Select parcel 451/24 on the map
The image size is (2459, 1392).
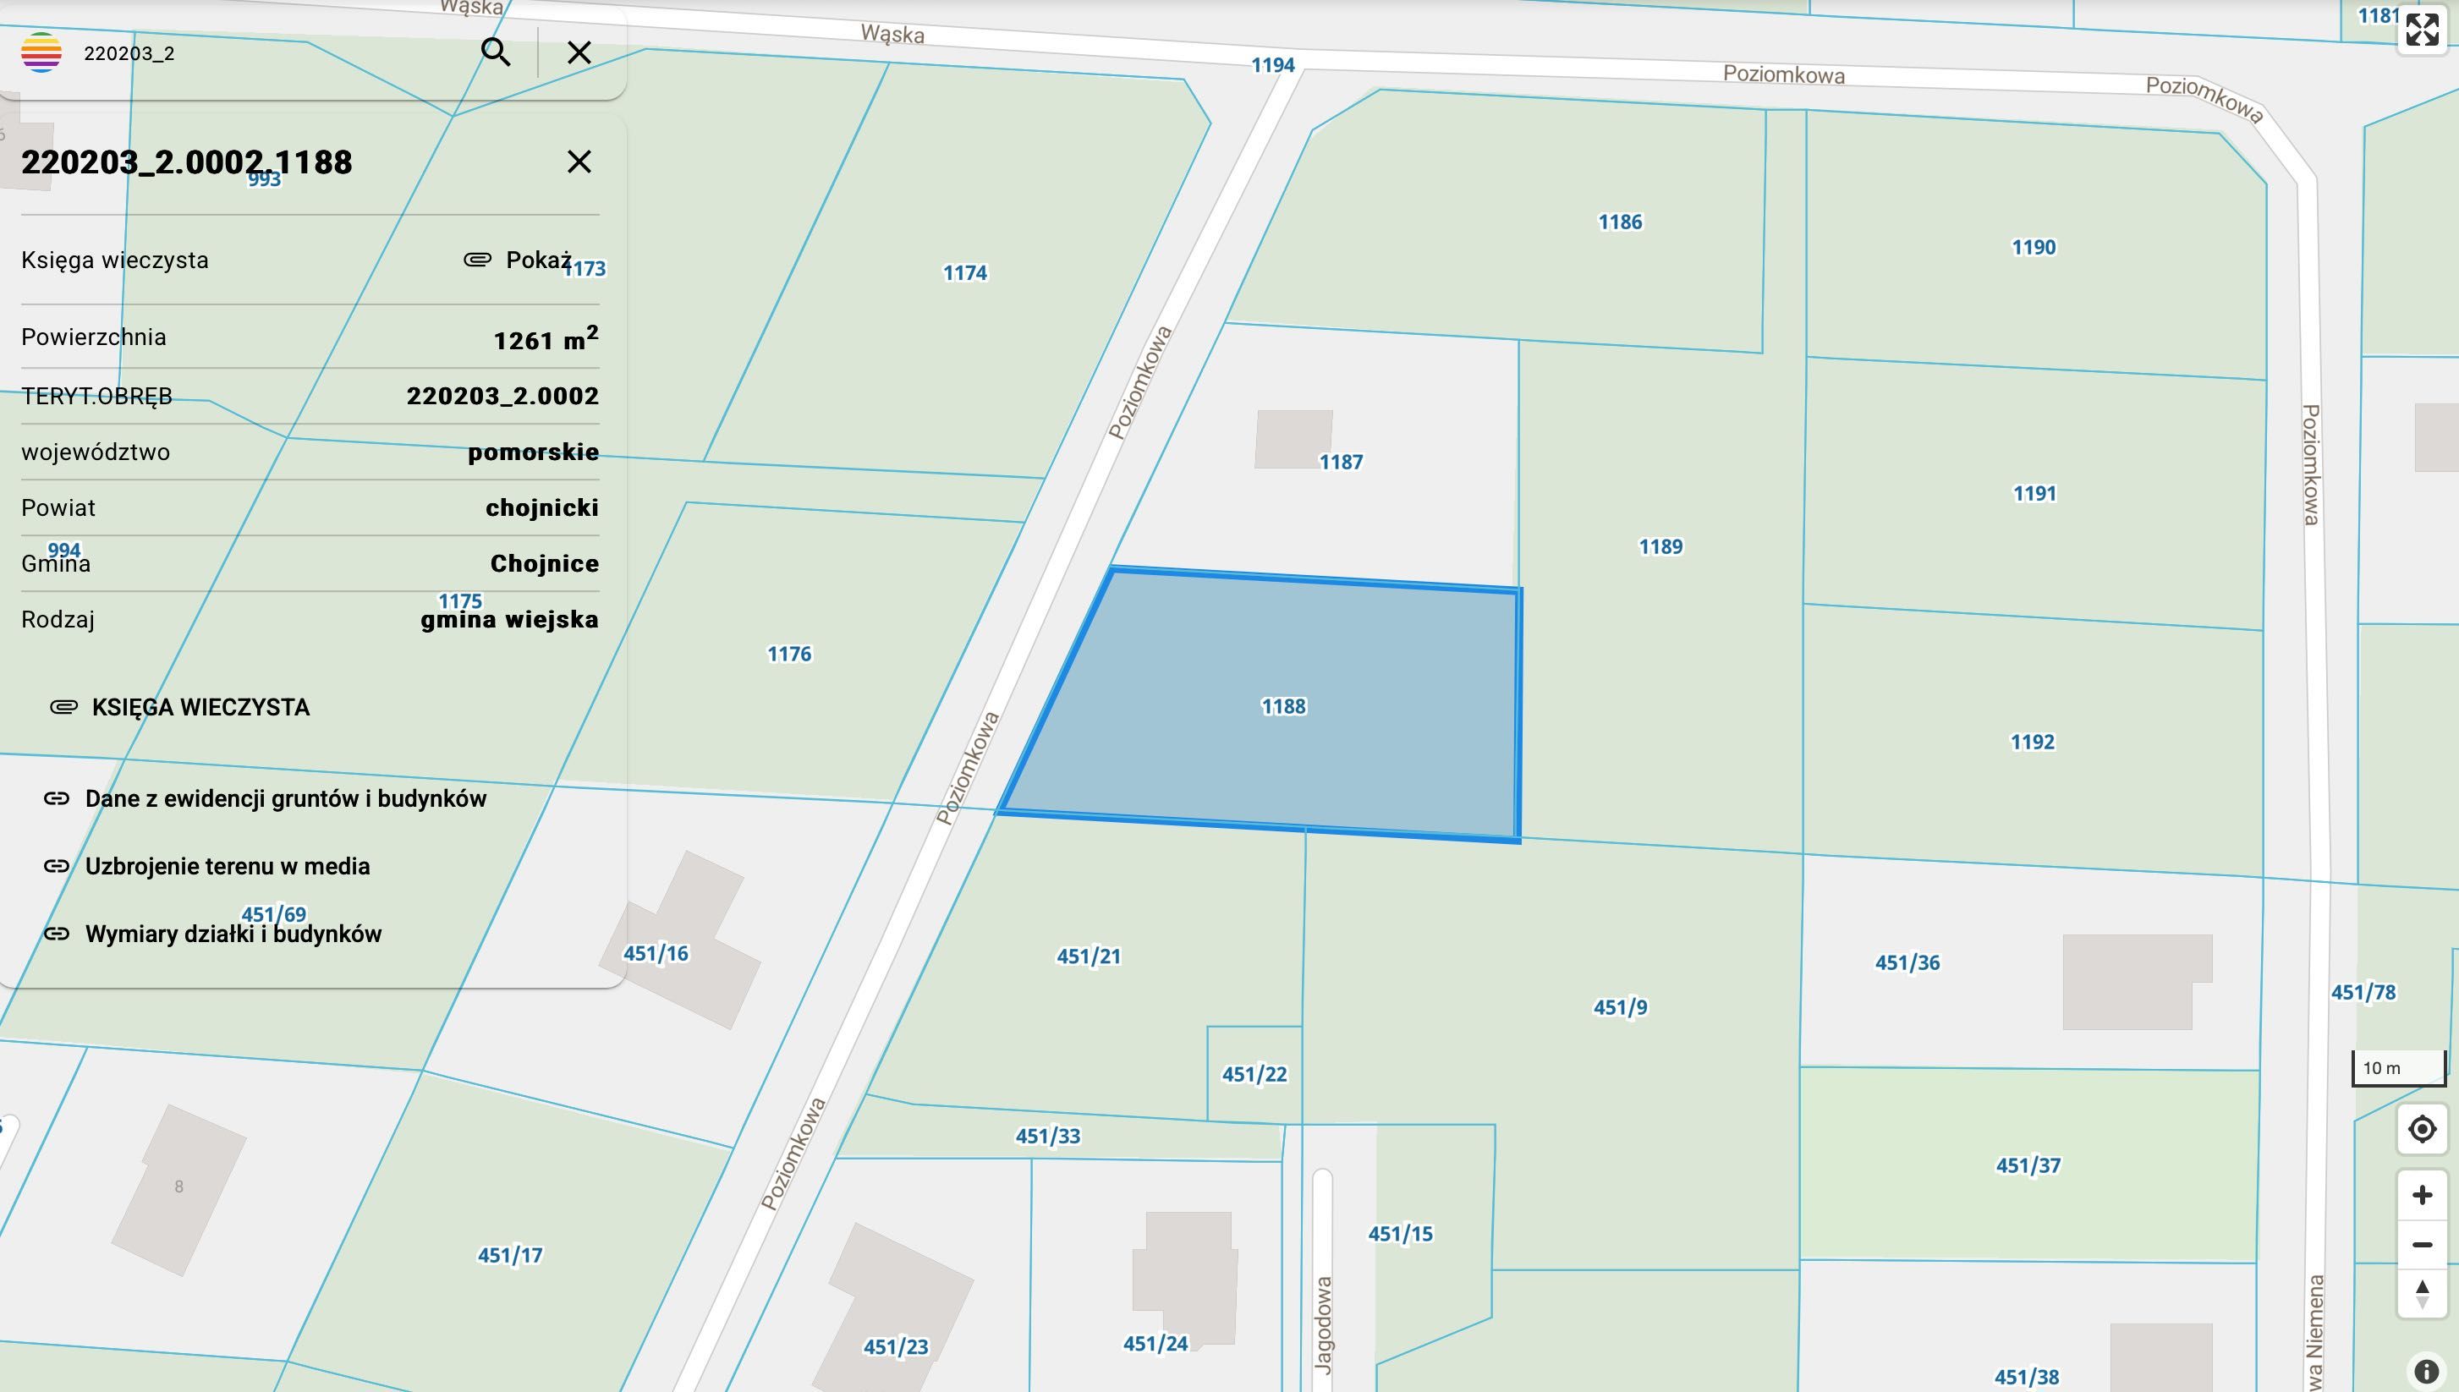pyautogui.click(x=1155, y=1344)
